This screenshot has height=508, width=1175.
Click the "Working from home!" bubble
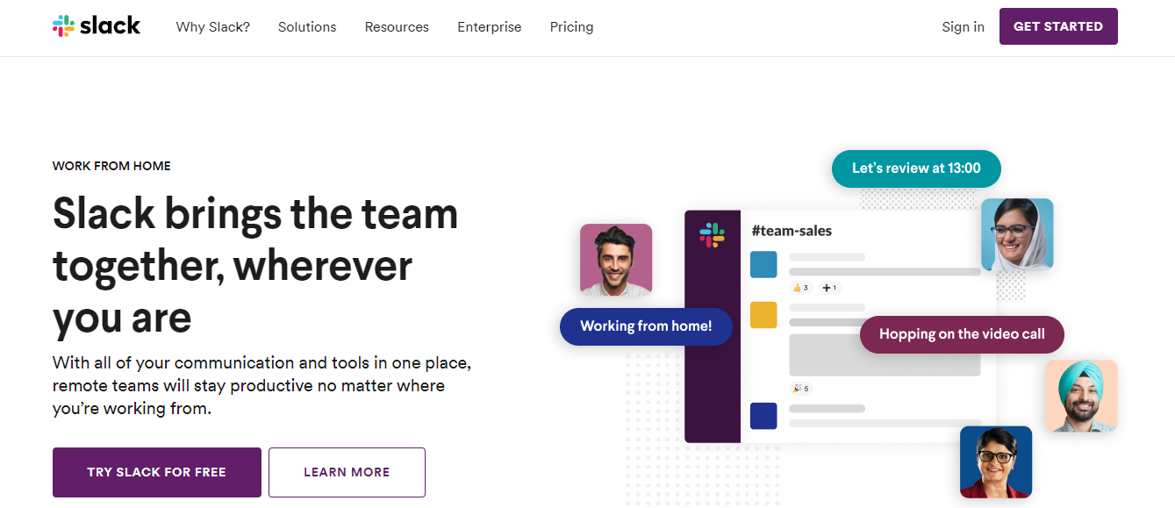[646, 326]
